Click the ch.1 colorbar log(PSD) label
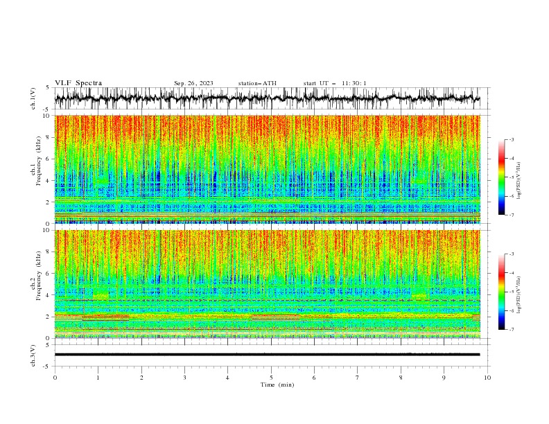This screenshot has width=549, height=424. [x=519, y=181]
